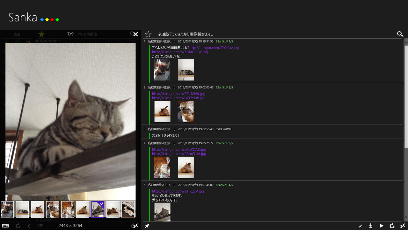This screenshot has width=408, height=230.
Task: Click post 3 text フフォオイ！きゃわええ！
Action: tap(166, 135)
